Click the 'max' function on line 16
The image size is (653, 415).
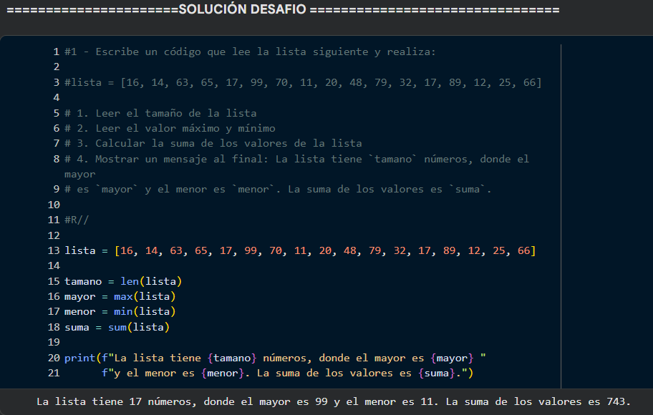coord(123,296)
